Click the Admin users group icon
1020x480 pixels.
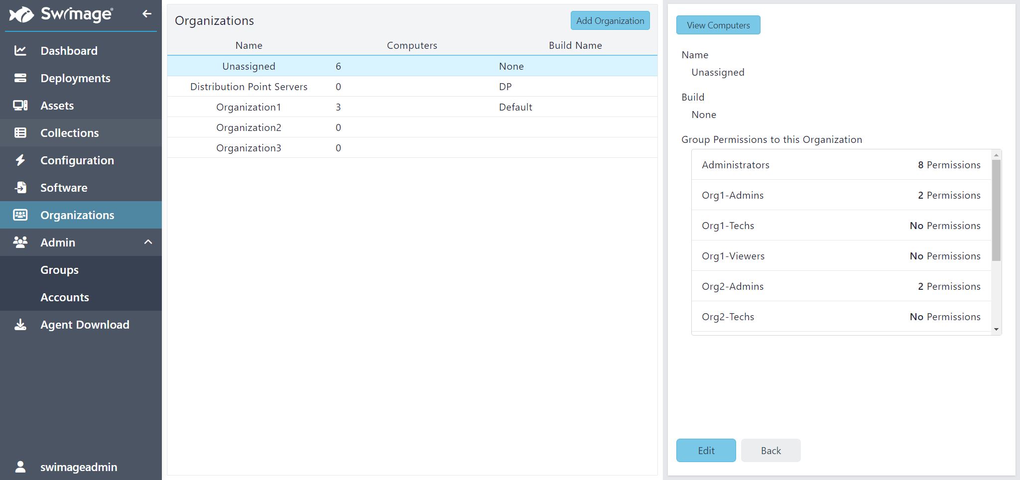coord(20,242)
